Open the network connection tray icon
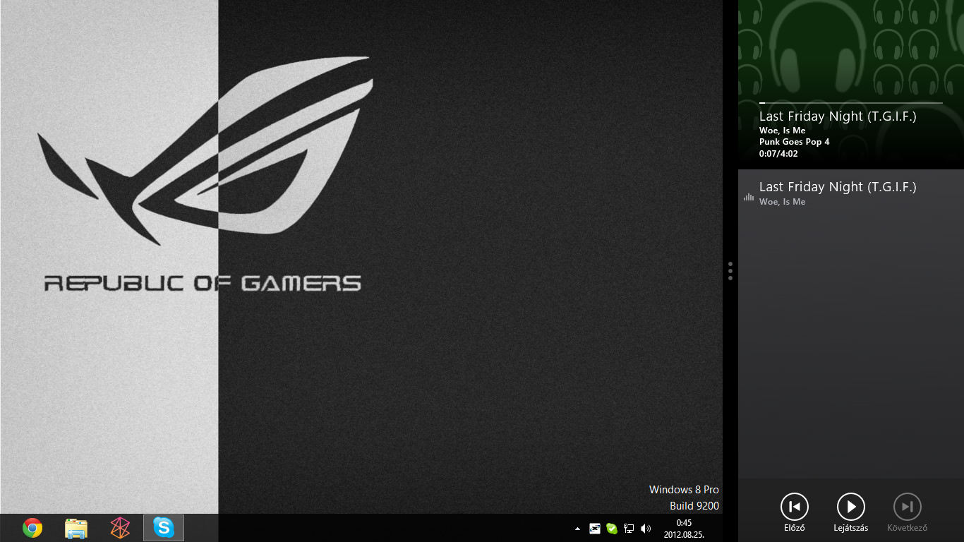Image resolution: width=964 pixels, height=542 pixels. click(629, 528)
